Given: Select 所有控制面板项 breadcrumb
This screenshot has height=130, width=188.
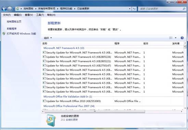Looking at the screenshot, I should pos(47,9).
